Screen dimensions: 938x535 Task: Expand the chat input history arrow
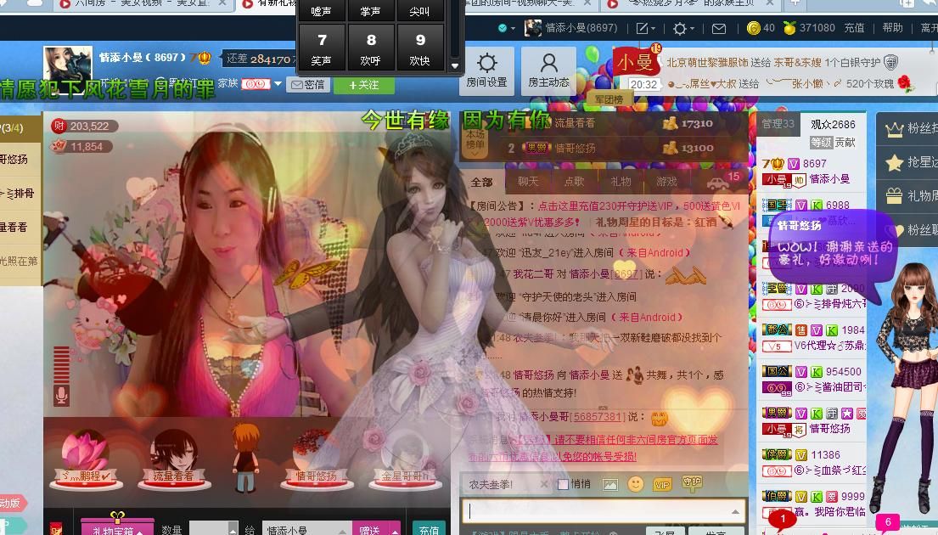tap(734, 511)
